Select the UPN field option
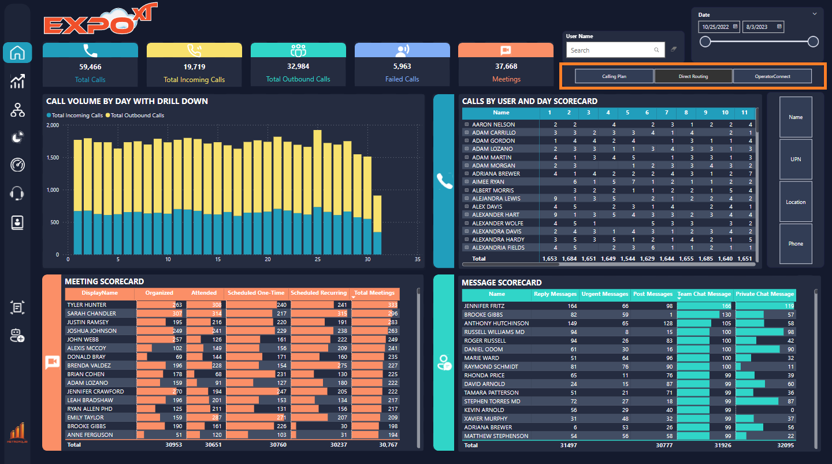Image resolution: width=832 pixels, height=464 pixels. [796, 159]
